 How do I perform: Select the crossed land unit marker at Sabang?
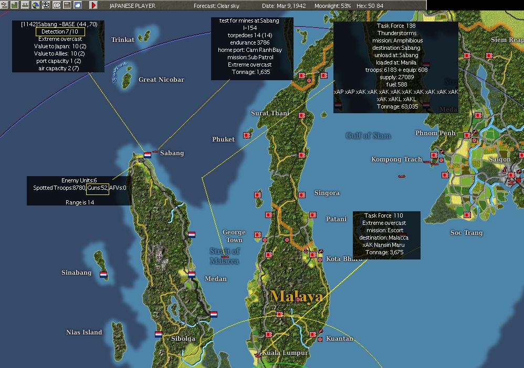click(x=141, y=160)
